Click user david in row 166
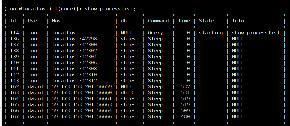The width and height of the screenshot is (290, 126). [35, 111]
